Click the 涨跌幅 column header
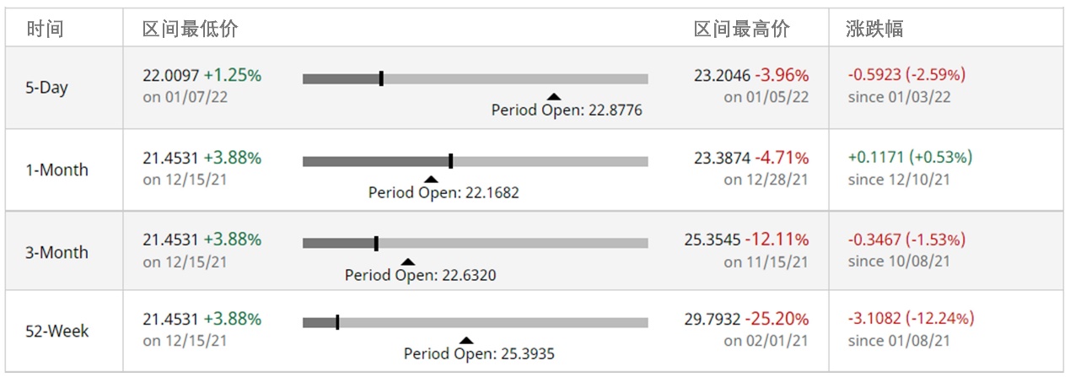 click(x=874, y=29)
